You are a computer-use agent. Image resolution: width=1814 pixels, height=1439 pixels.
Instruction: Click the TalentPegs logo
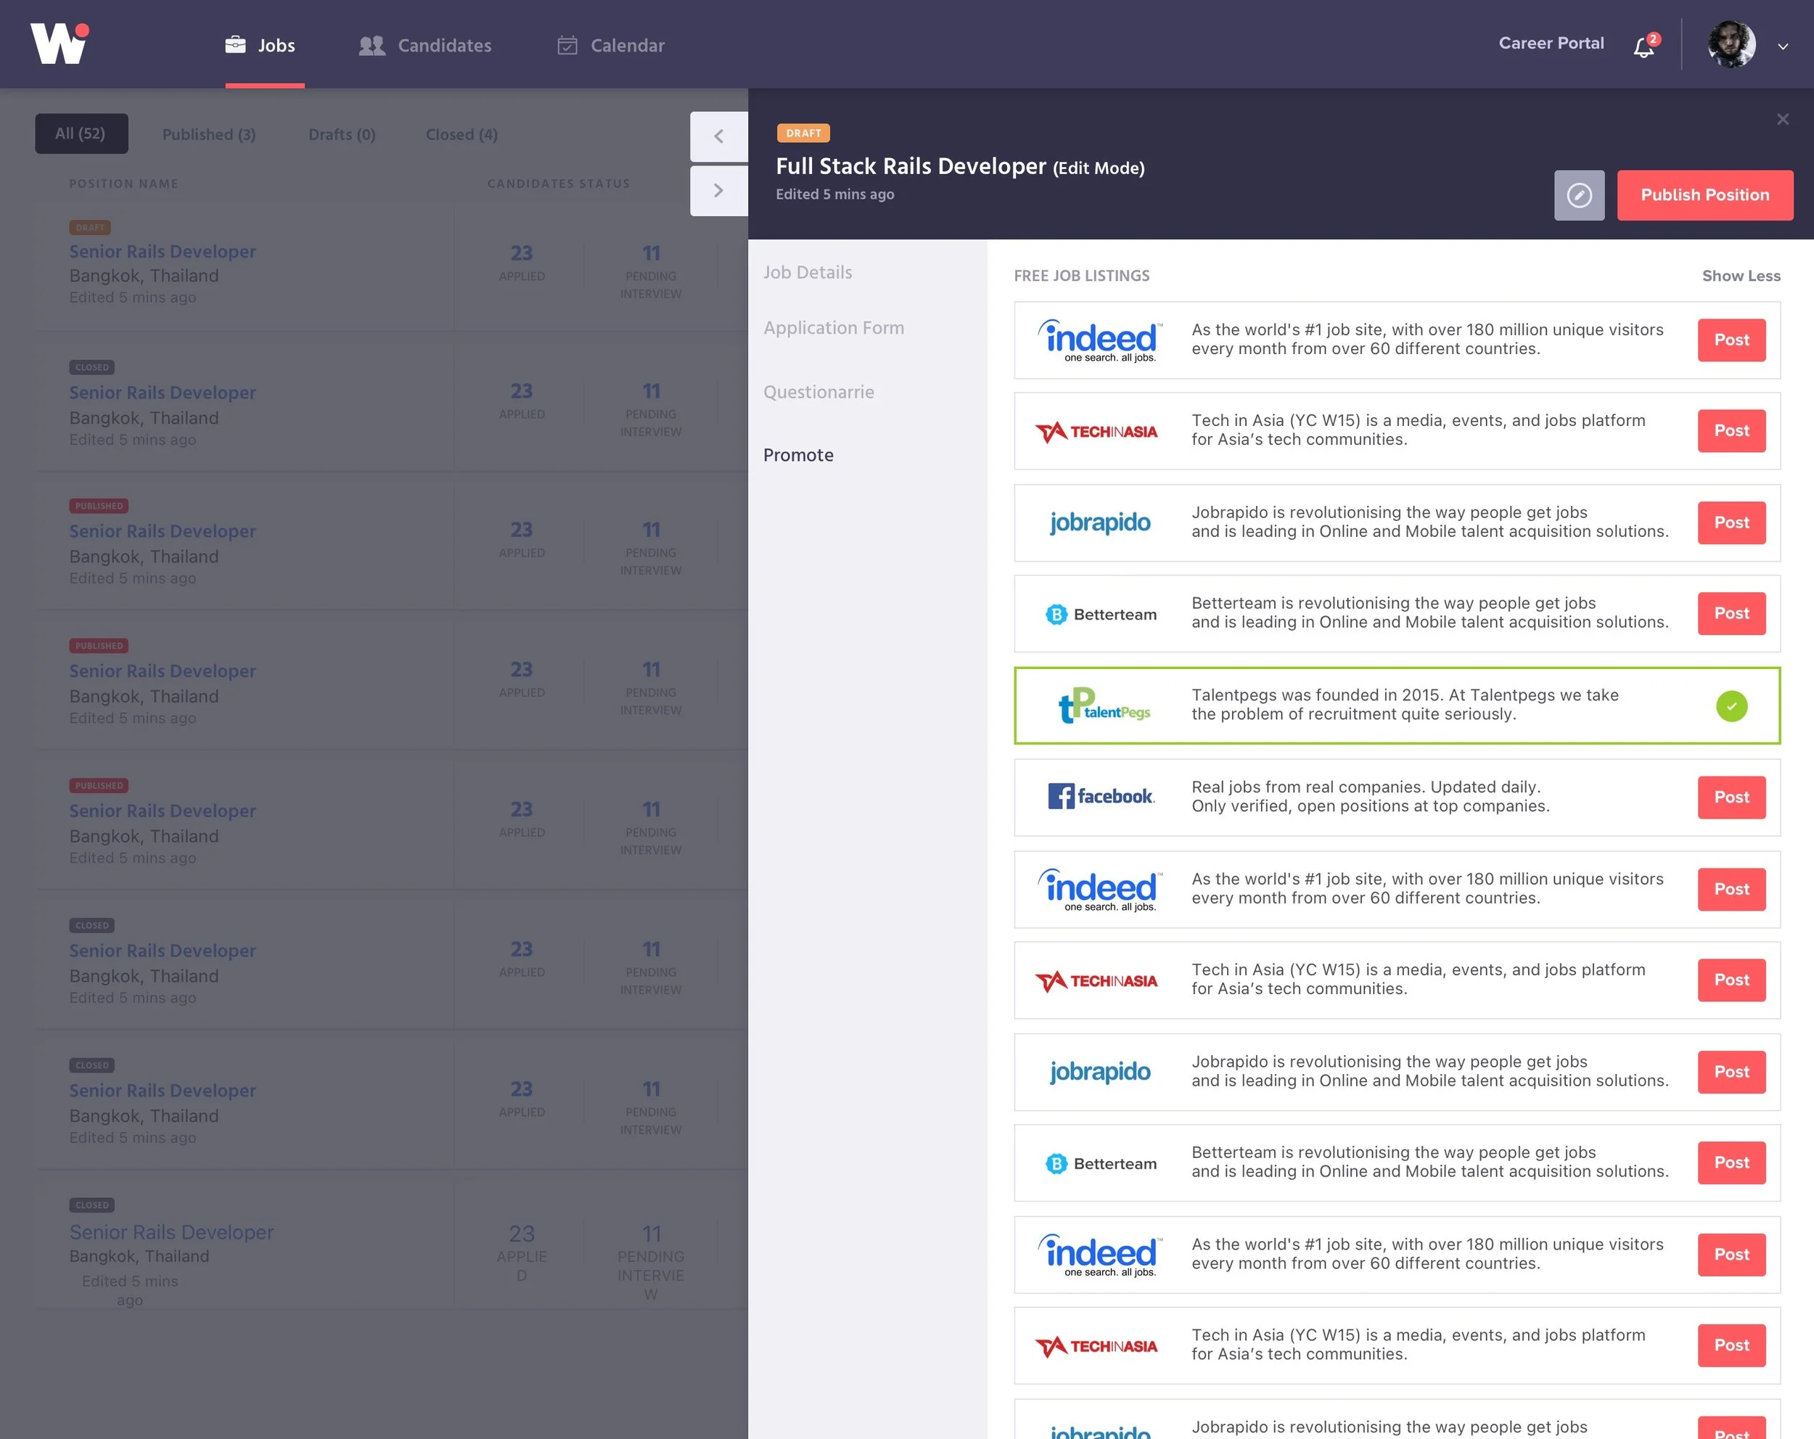(1104, 705)
